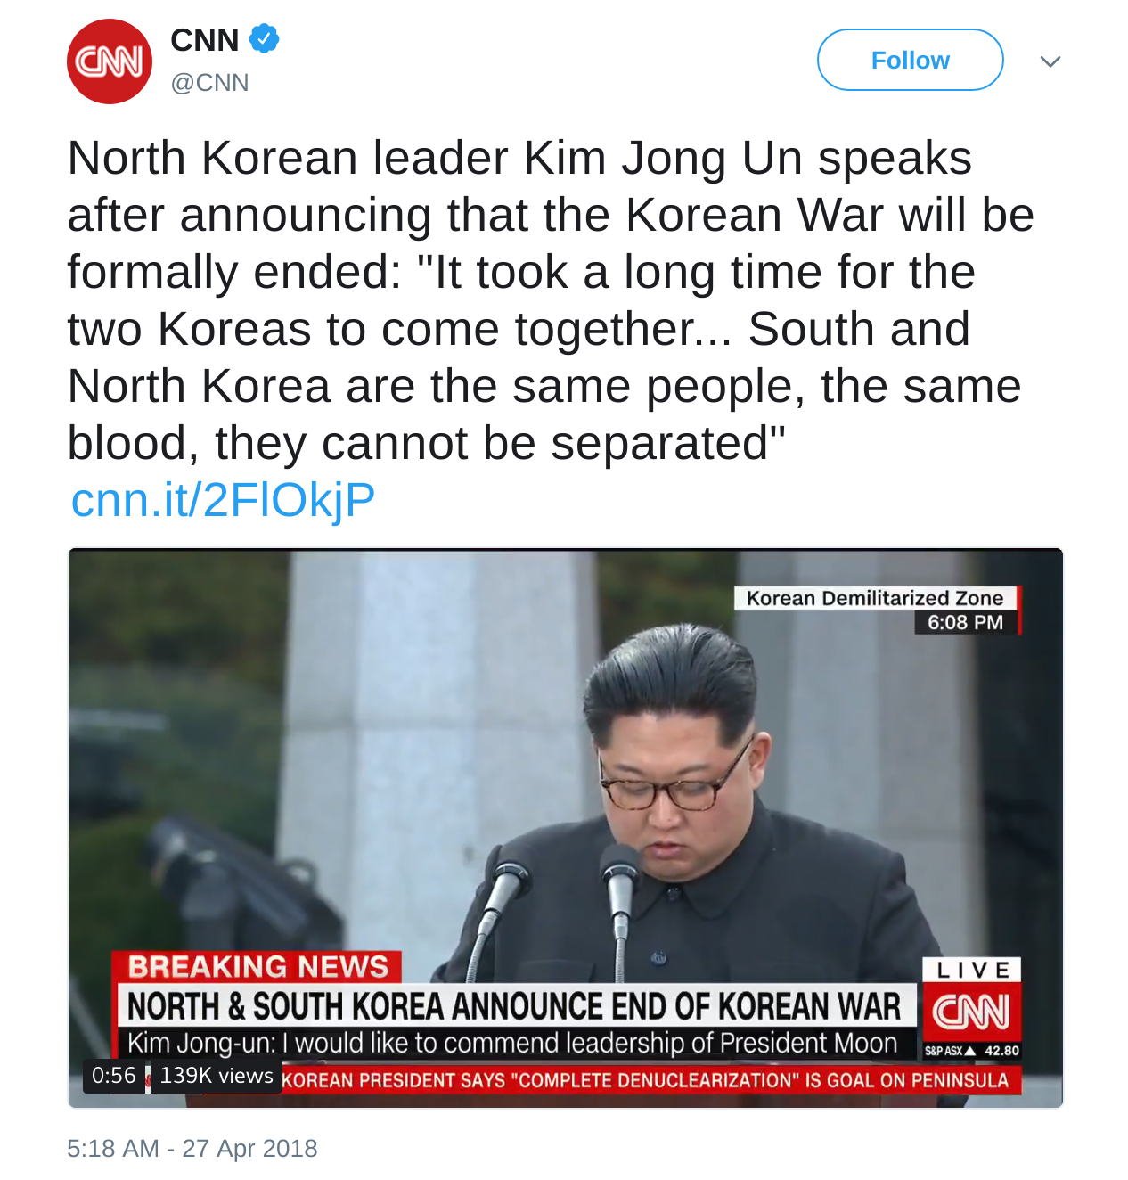The width and height of the screenshot is (1128, 1180).
Task: Click the S&P ASX stock ticker in the video
Action: pyautogui.click(x=972, y=1051)
